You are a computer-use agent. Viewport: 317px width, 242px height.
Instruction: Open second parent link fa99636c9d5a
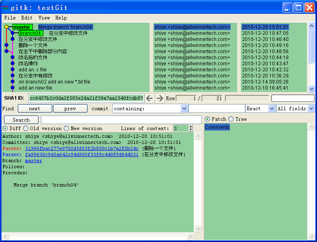click(81, 154)
